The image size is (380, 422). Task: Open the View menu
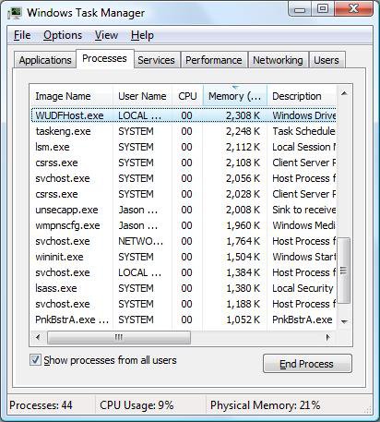(x=106, y=35)
